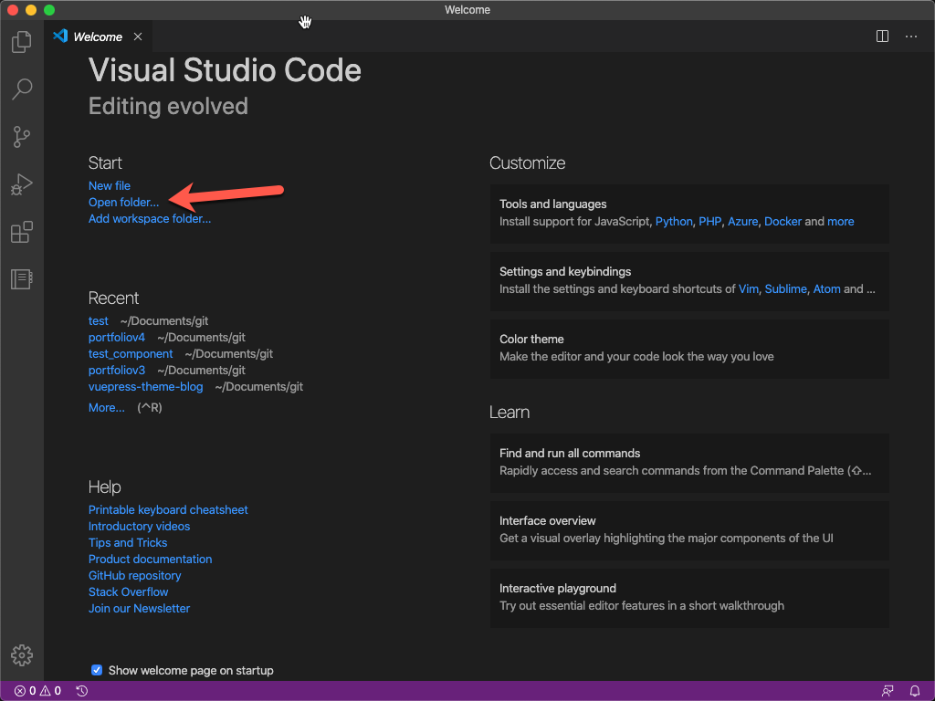This screenshot has width=935, height=701.
Task: Open recent folder portfoliov3
Action: (x=117, y=371)
